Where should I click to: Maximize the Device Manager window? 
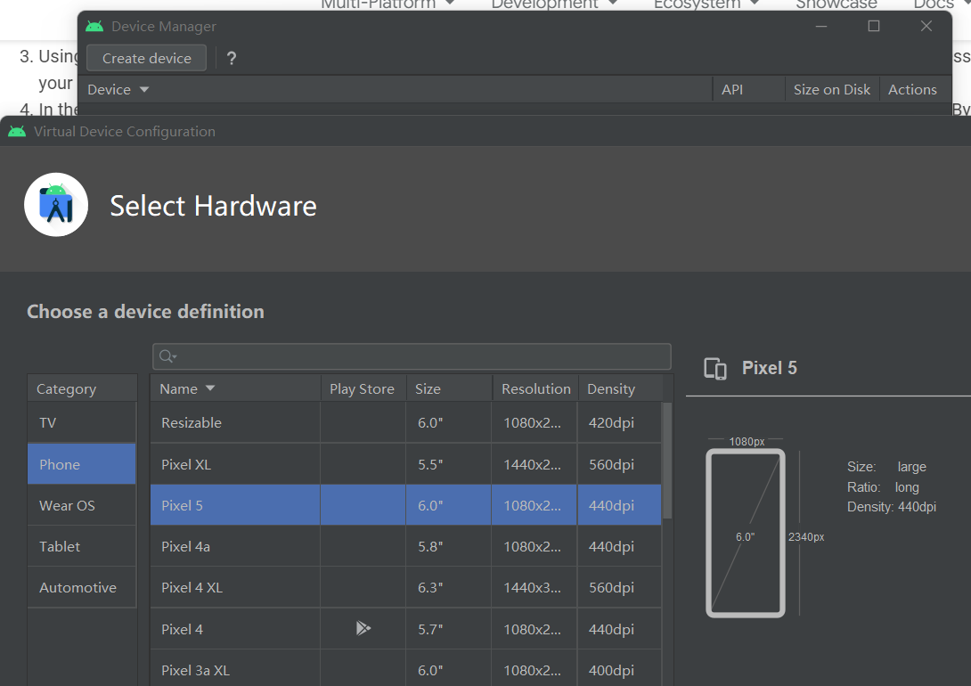coord(874,26)
